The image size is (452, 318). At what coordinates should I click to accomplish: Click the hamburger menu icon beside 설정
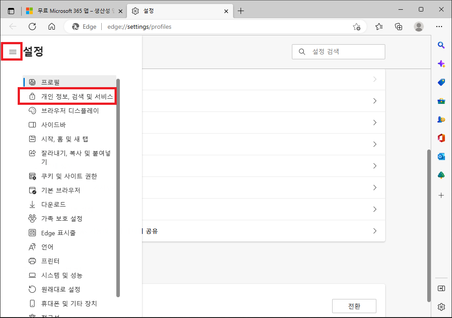(x=12, y=52)
